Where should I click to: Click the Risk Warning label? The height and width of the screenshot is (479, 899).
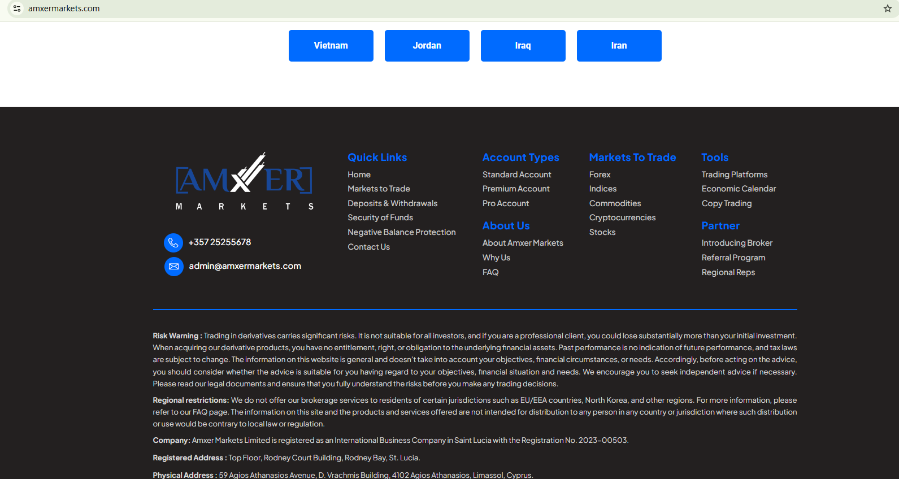[177, 336]
